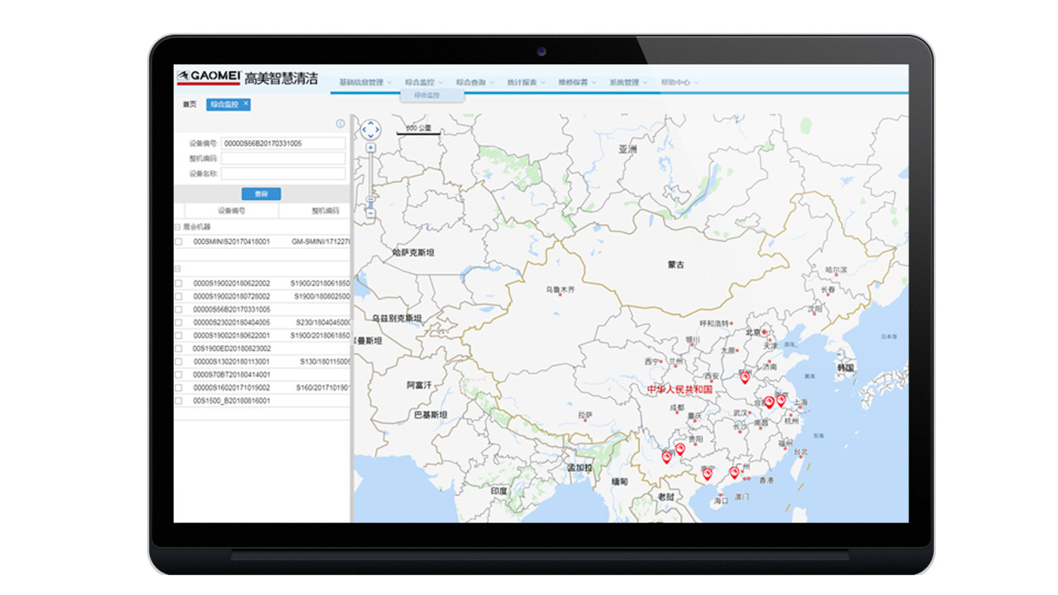This screenshot has height=595, width=1058.
Task: Pan the map up using compass control
Action: click(x=371, y=122)
